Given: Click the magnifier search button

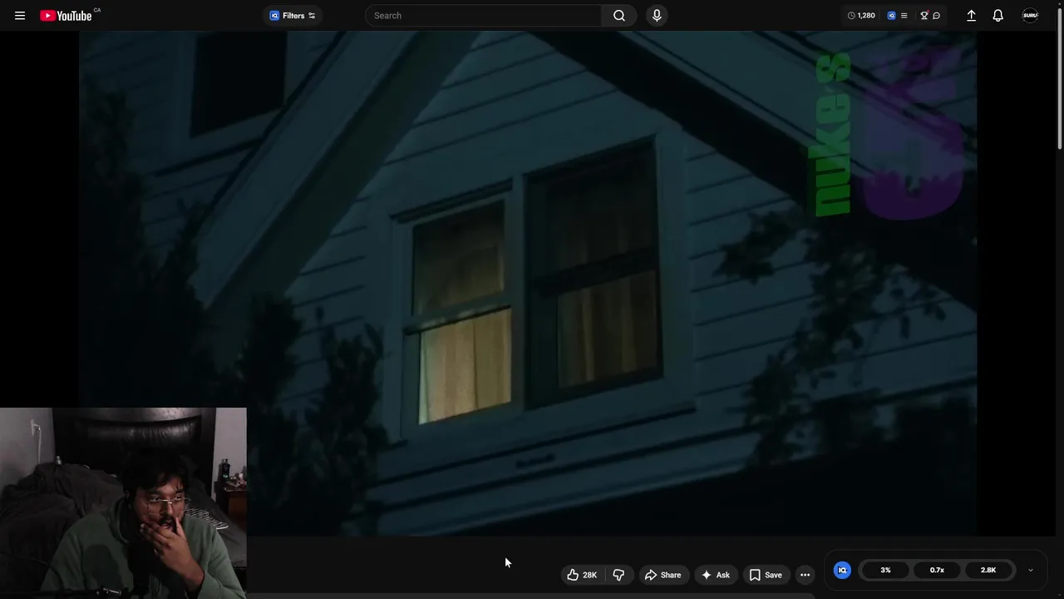Looking at the screenshot, I should [619, 16].
